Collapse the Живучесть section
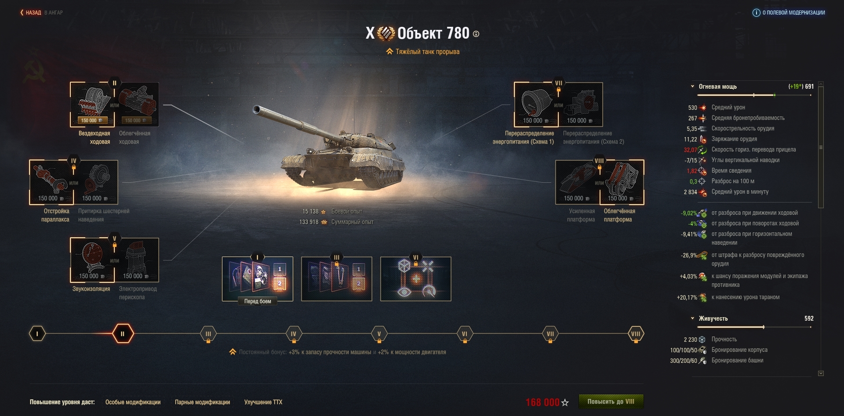This screenshot has width=844, height=416. coord(693,318)
